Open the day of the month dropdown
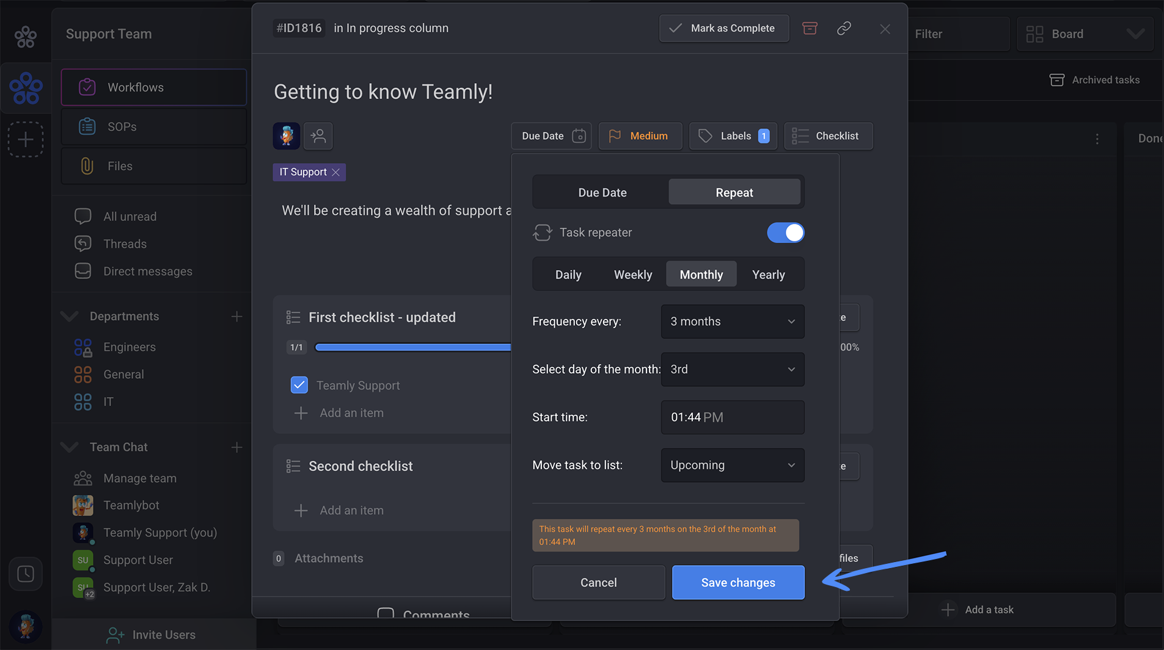 coord(733,369)
